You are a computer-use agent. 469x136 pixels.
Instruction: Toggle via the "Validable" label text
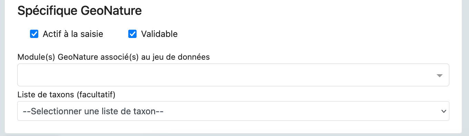pos(159,34)
